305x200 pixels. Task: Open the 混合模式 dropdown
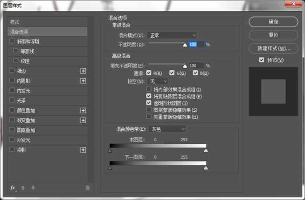172,35
